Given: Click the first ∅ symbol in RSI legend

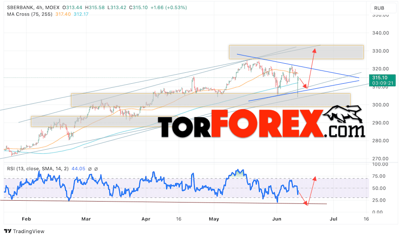Looking at the screenshot, I should 90,169.
